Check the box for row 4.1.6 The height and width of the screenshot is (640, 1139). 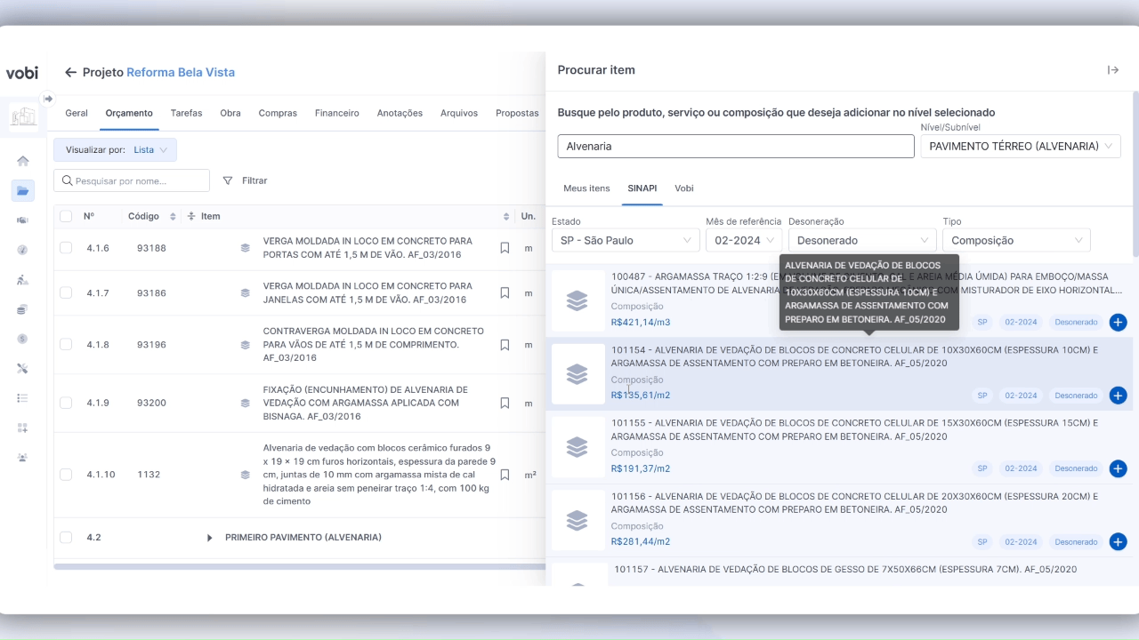click(66, 248)
